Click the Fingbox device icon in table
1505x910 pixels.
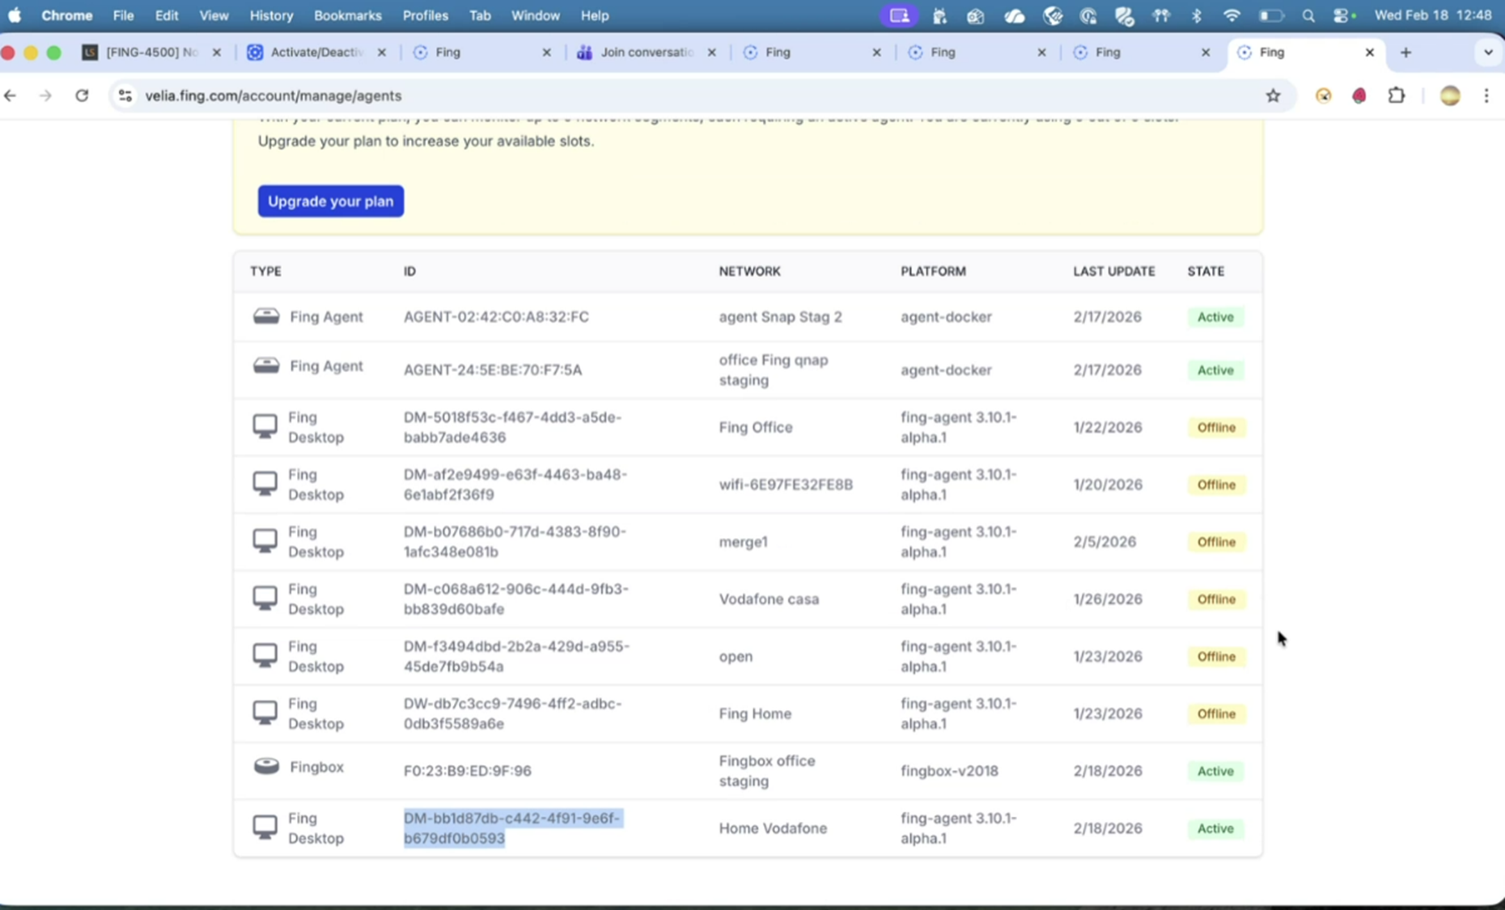[266, 766]
